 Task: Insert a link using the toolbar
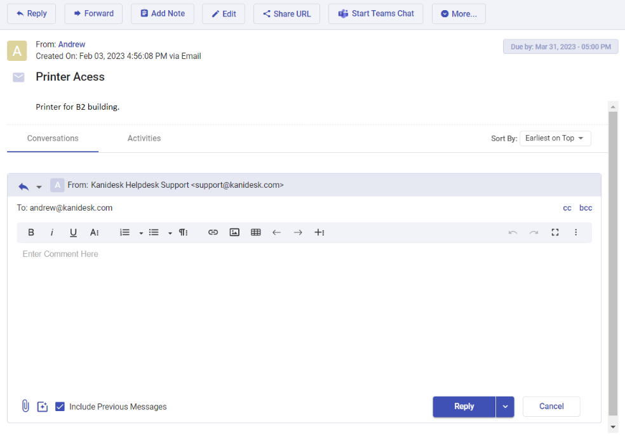[x=213, y=233]
